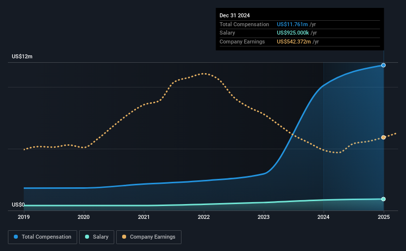This screenshot has width=406, height=251.
Task: Toggle the Total Compensation legend button
Action: 43,237
